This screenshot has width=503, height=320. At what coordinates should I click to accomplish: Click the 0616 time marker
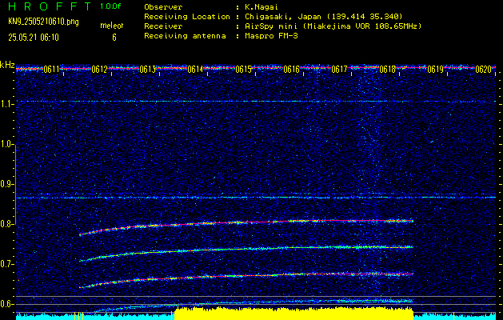tap(292, 70)
